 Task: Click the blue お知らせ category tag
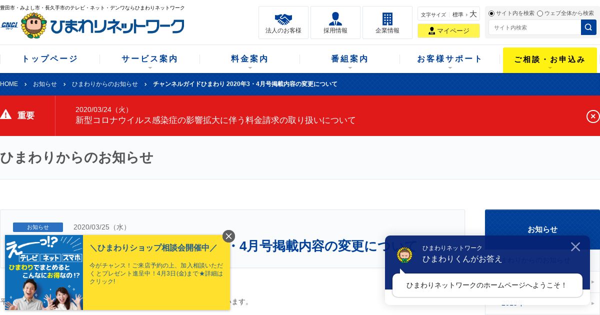(38, 227)
